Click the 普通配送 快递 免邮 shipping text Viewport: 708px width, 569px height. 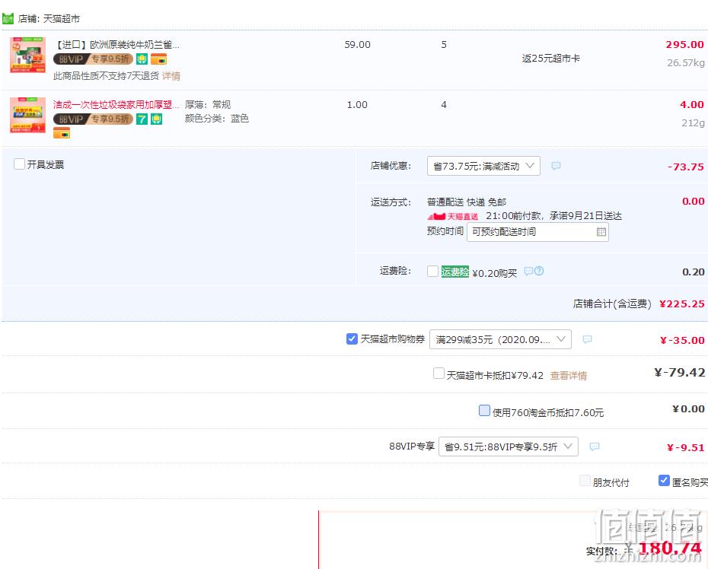pos(467,202)
